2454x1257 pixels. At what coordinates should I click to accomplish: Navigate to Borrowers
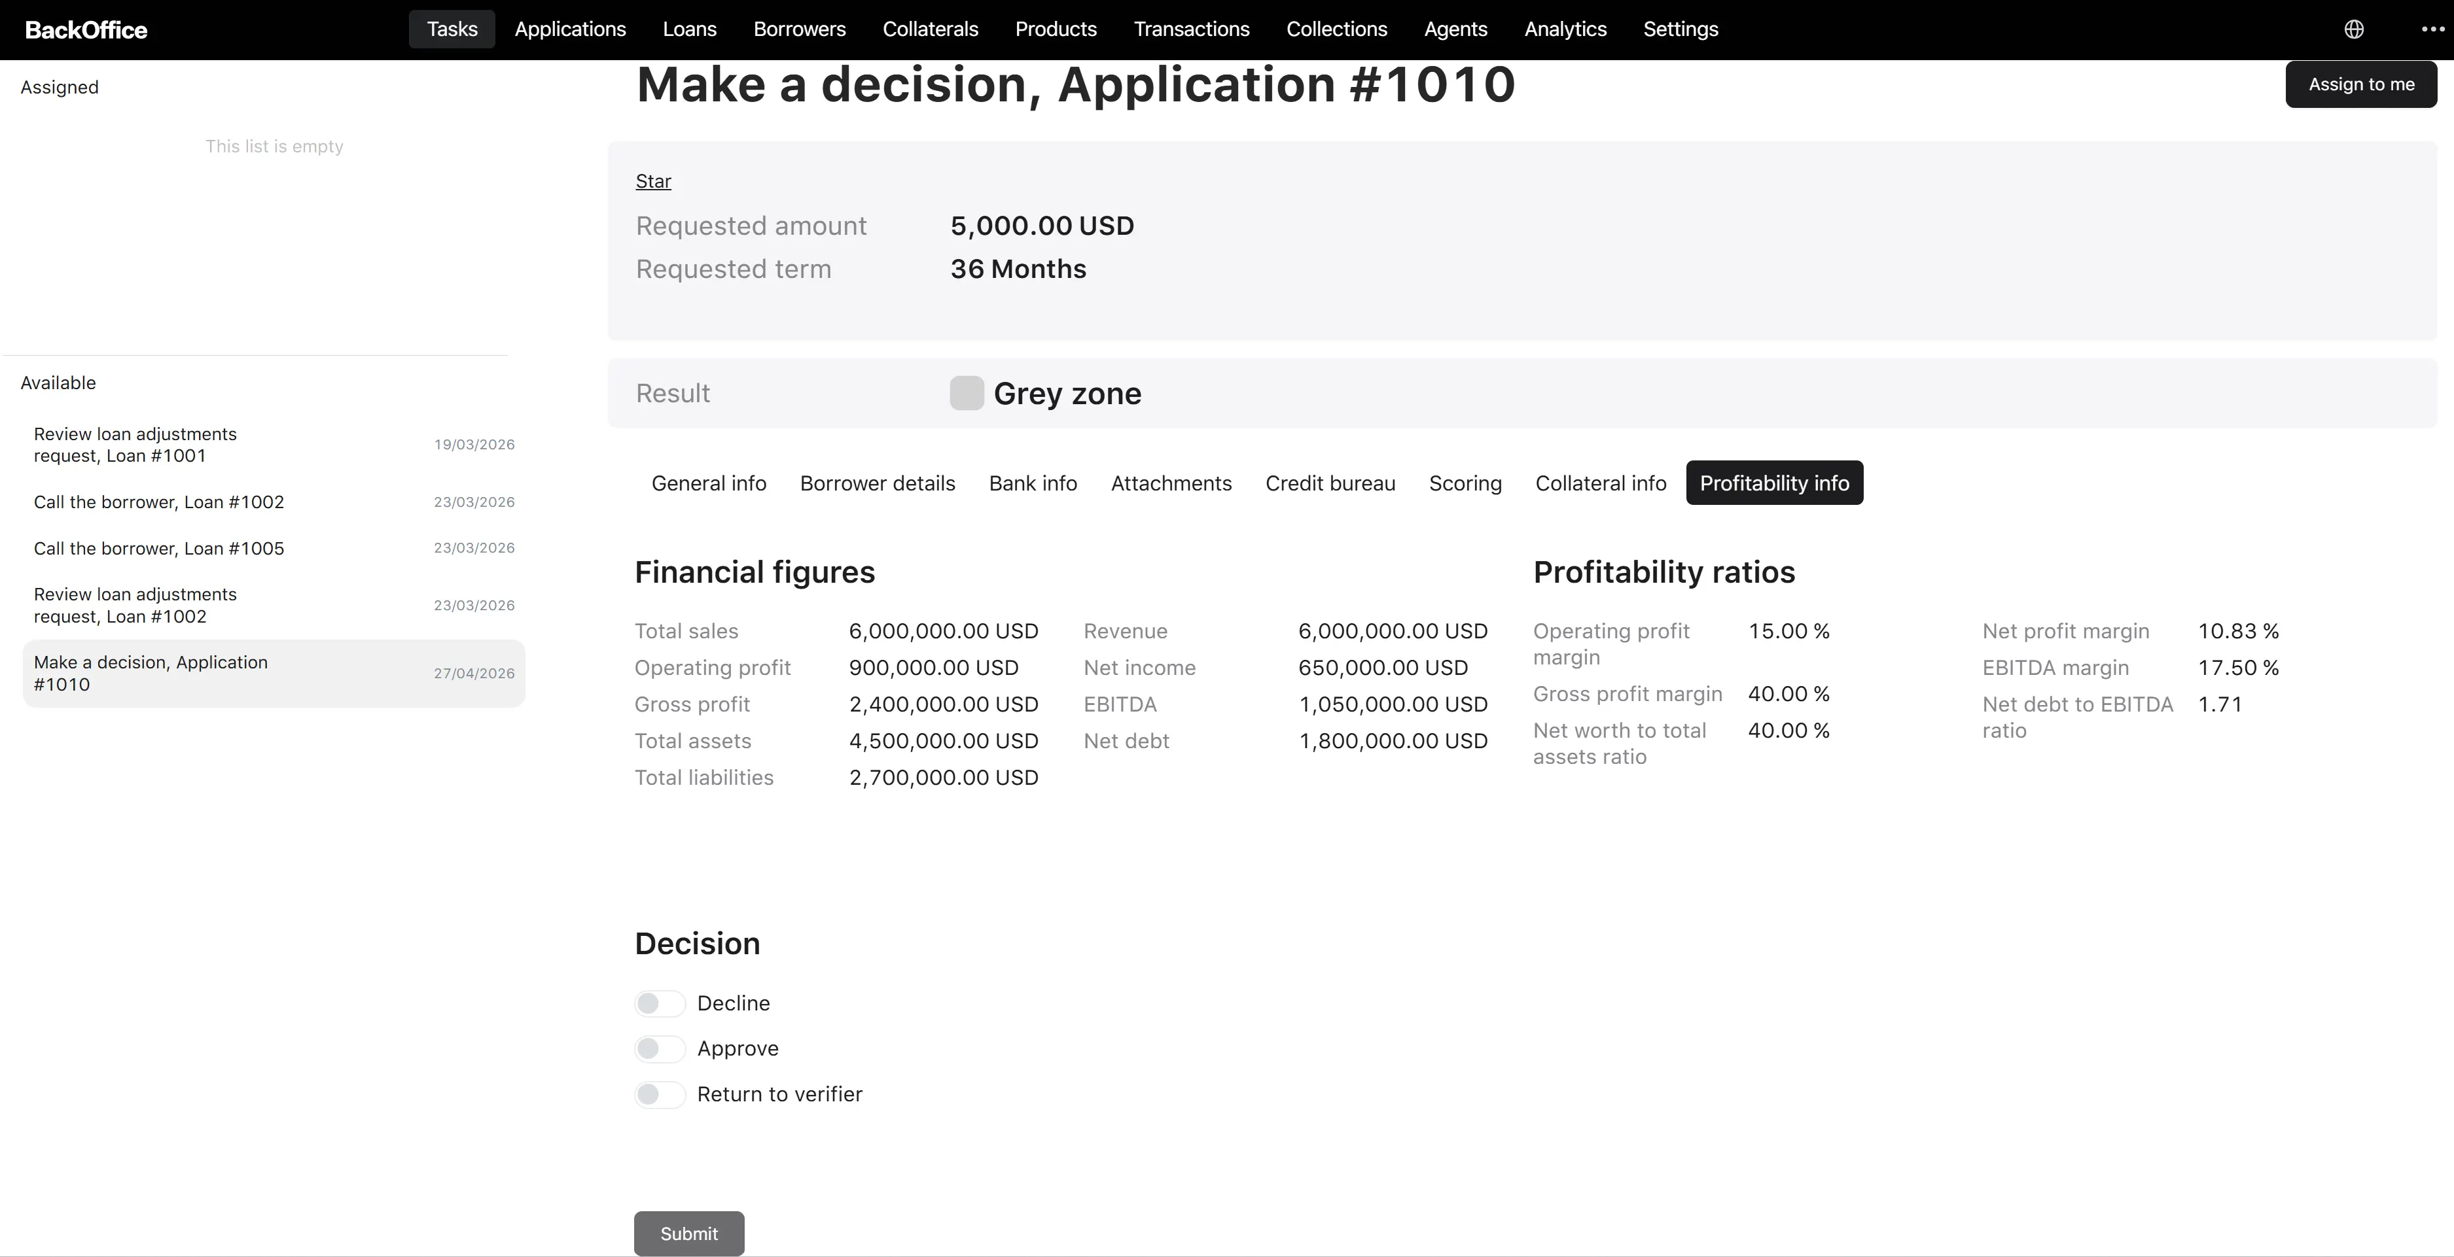(799, 29)
